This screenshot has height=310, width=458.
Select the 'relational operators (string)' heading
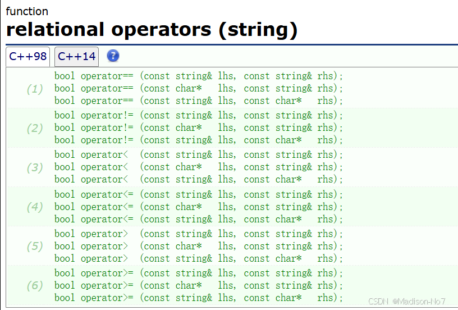click(152, 30)
